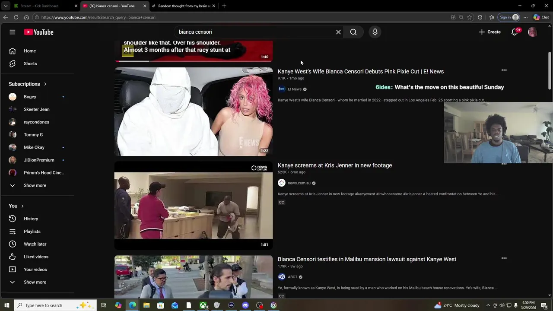Viewport: 553px width, 311px height.
Task: Click the bianca censori search input field
Action: tap(255, 32)
